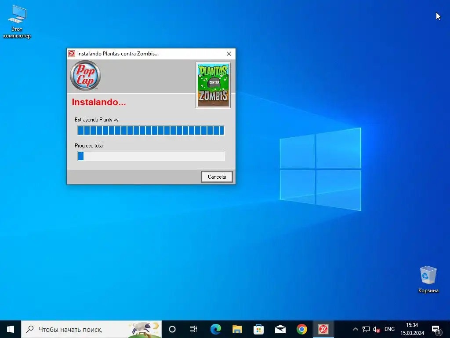The width and height of the screenshot is (450, 338).
Task: Open File Explorer from the taskbar
Action: coord(237,329)
